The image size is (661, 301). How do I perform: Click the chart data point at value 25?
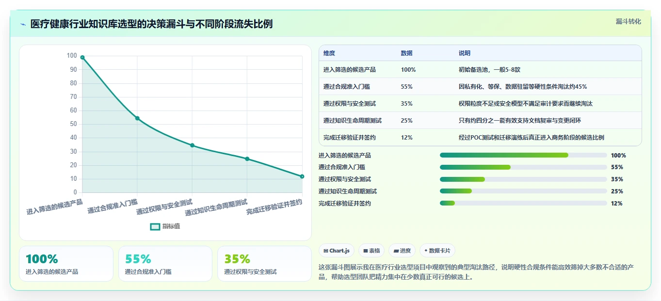pyautogui.click(x=247, y=159)
